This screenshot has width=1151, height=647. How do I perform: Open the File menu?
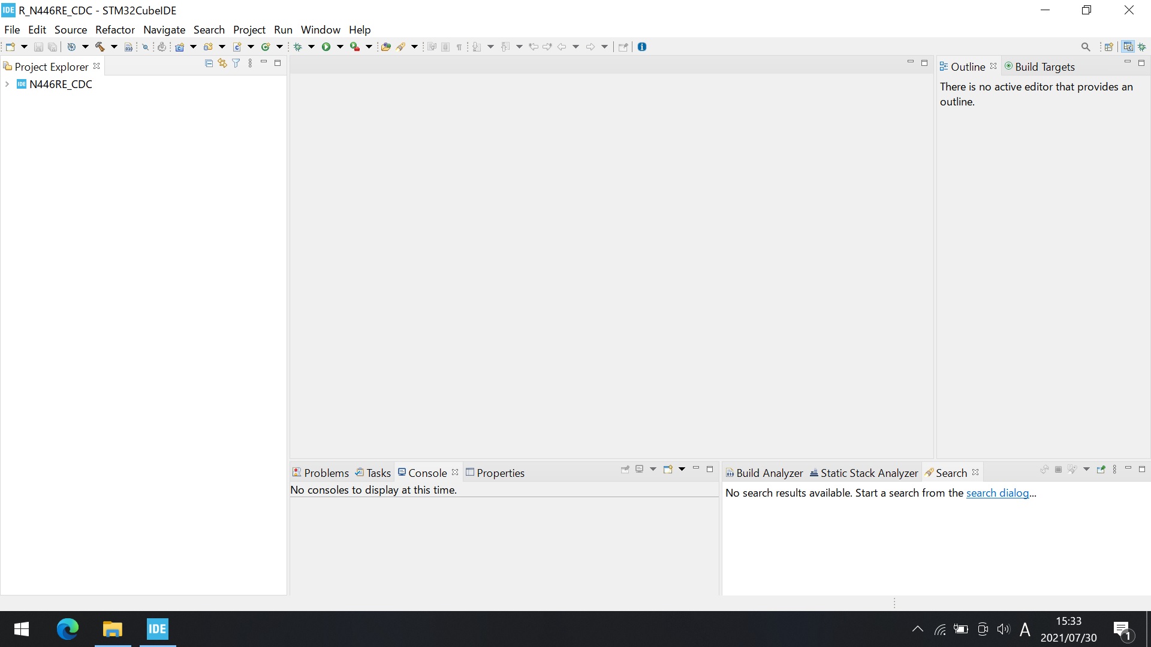[12, 29]
